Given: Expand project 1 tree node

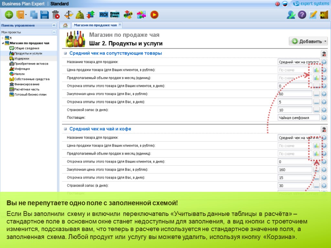Looking at the screenshot, I should pos(3,38).
